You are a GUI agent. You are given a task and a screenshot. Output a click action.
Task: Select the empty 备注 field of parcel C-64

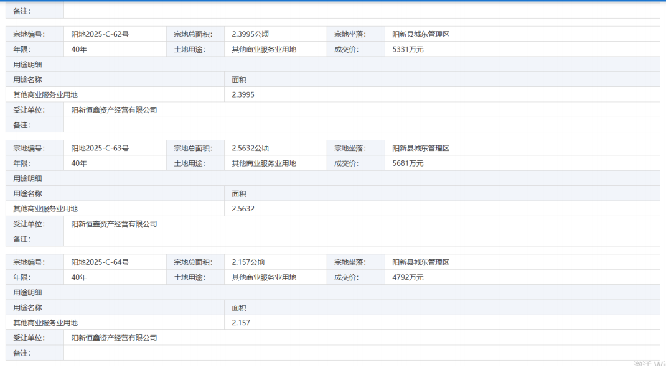pos(361,353)
